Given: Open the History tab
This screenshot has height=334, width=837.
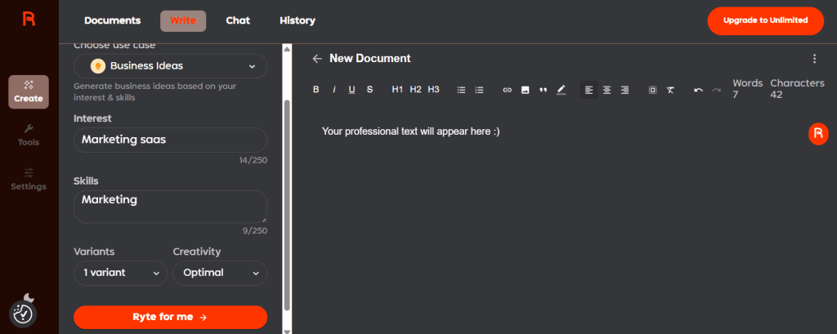Looking at the screenshot, I should [x=297, y=20].
